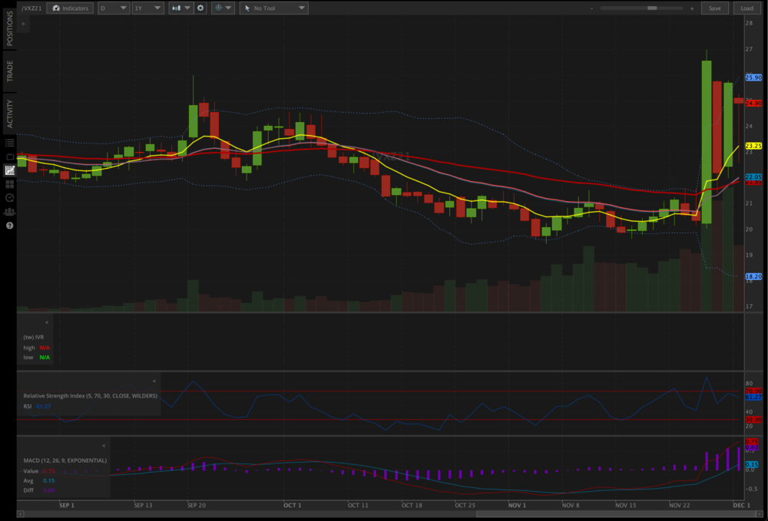This screenshot has width=768, height=521.
Task: Open the D timeframe interval dropdown
Action: click(113, 8)
